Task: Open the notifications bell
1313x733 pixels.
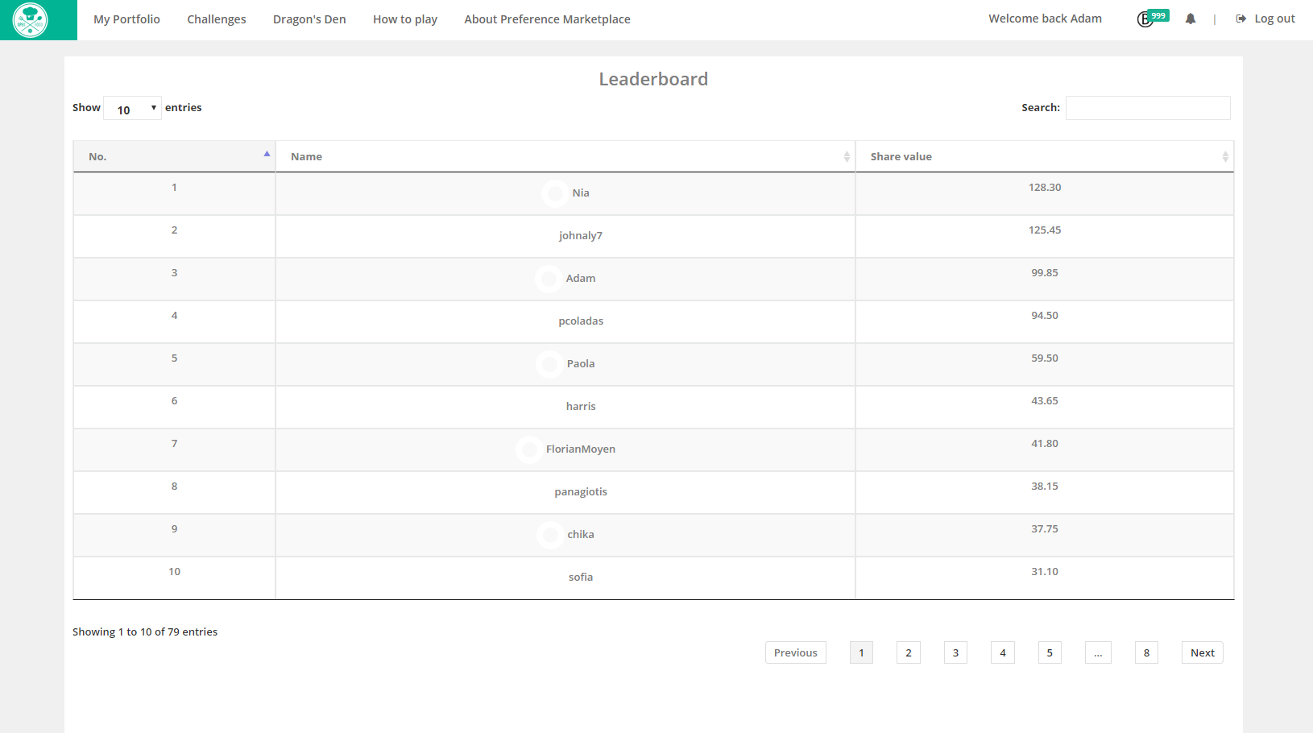Action: [x=1190, y=19]
